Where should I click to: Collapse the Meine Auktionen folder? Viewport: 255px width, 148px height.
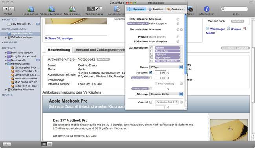[x=6, y=64]
